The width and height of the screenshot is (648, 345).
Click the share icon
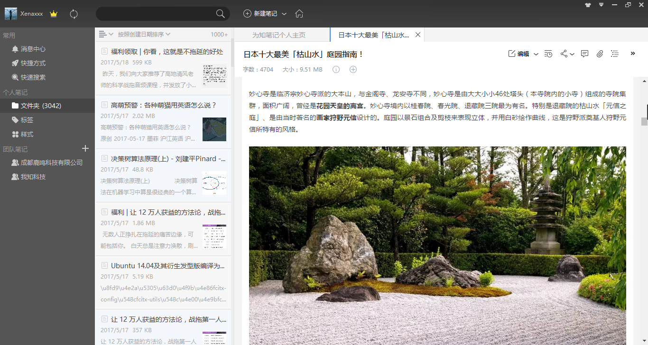[564, 54]
